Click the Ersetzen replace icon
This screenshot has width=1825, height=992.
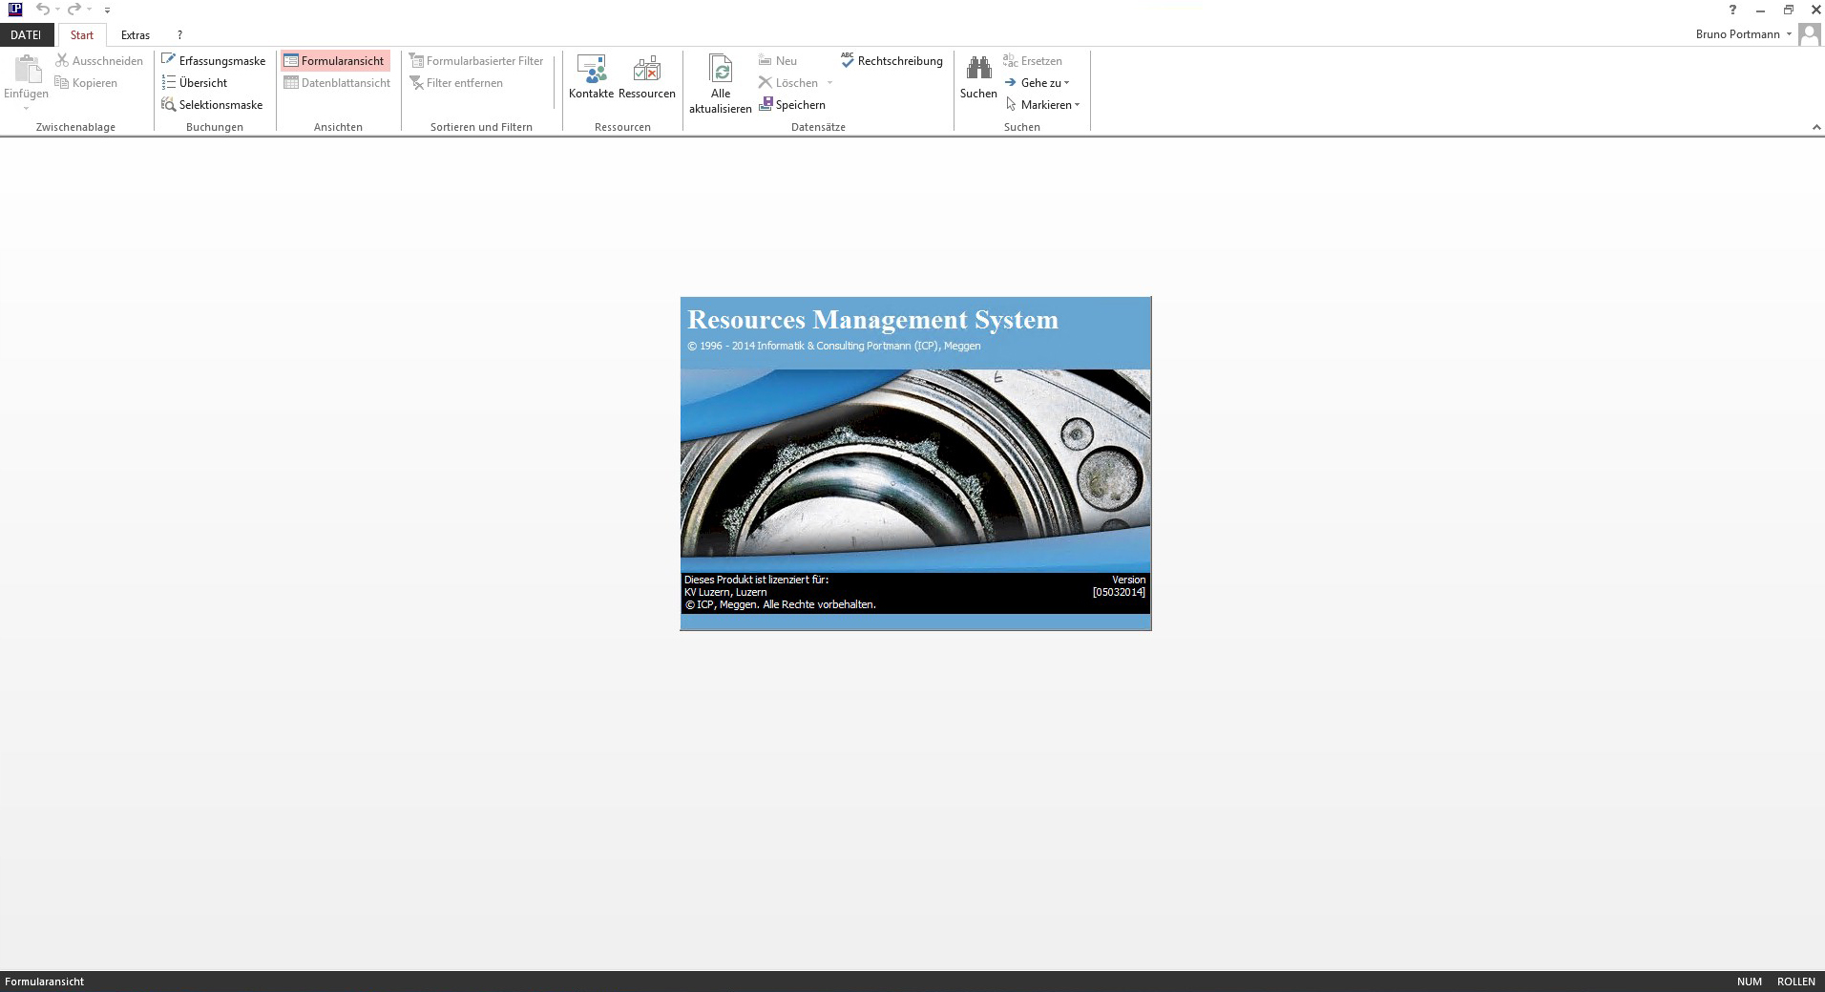click(1010, 60)
